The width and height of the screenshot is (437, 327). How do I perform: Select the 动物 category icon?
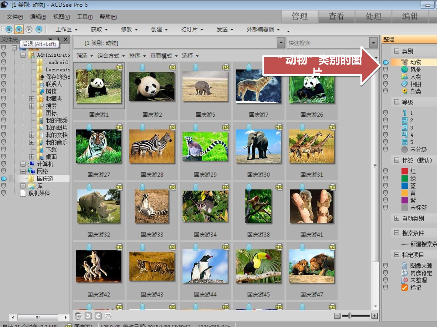coord(404,62)
